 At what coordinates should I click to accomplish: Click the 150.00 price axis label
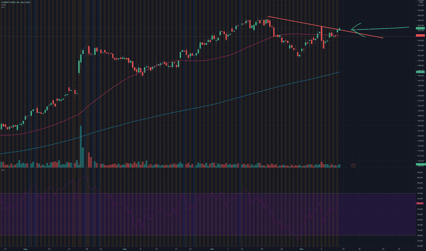421,61
